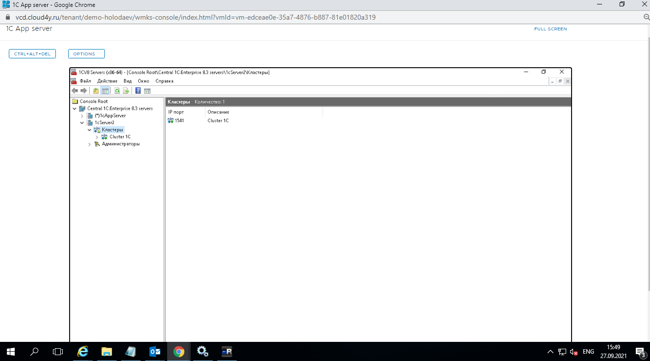Collapse Central 1C:Enterprise 8.3 servers node
650x361 pixels.
[x=75, y=109]
